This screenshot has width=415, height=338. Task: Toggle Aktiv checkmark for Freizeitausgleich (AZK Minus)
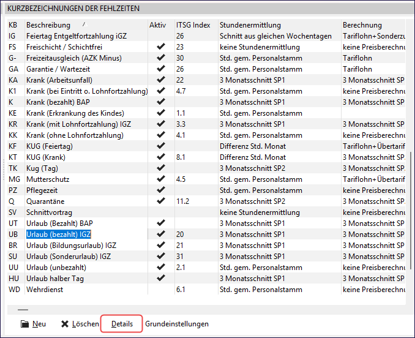coord(161,58)
